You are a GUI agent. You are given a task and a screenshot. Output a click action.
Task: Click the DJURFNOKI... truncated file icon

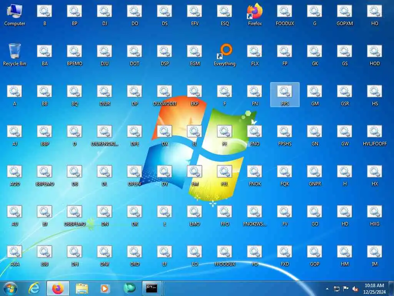(105, 135)
